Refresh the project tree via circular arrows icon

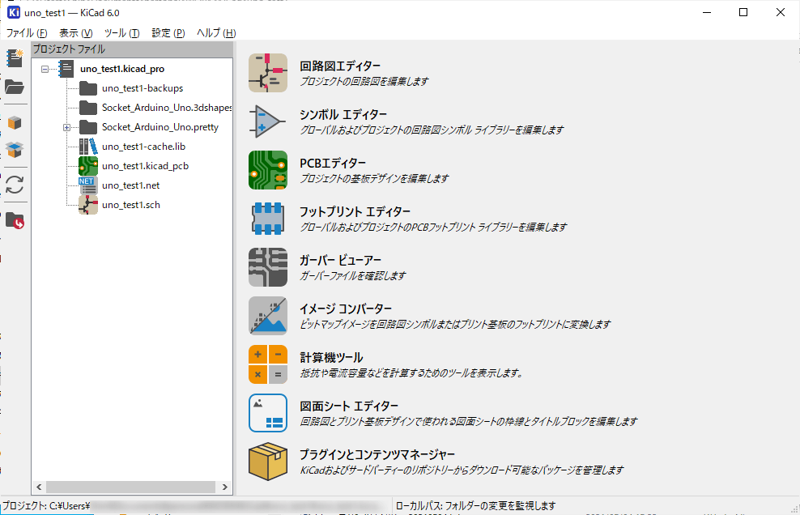click(15, 185)
